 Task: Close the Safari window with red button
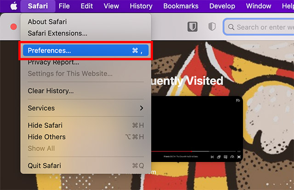(x=13, y=27)
